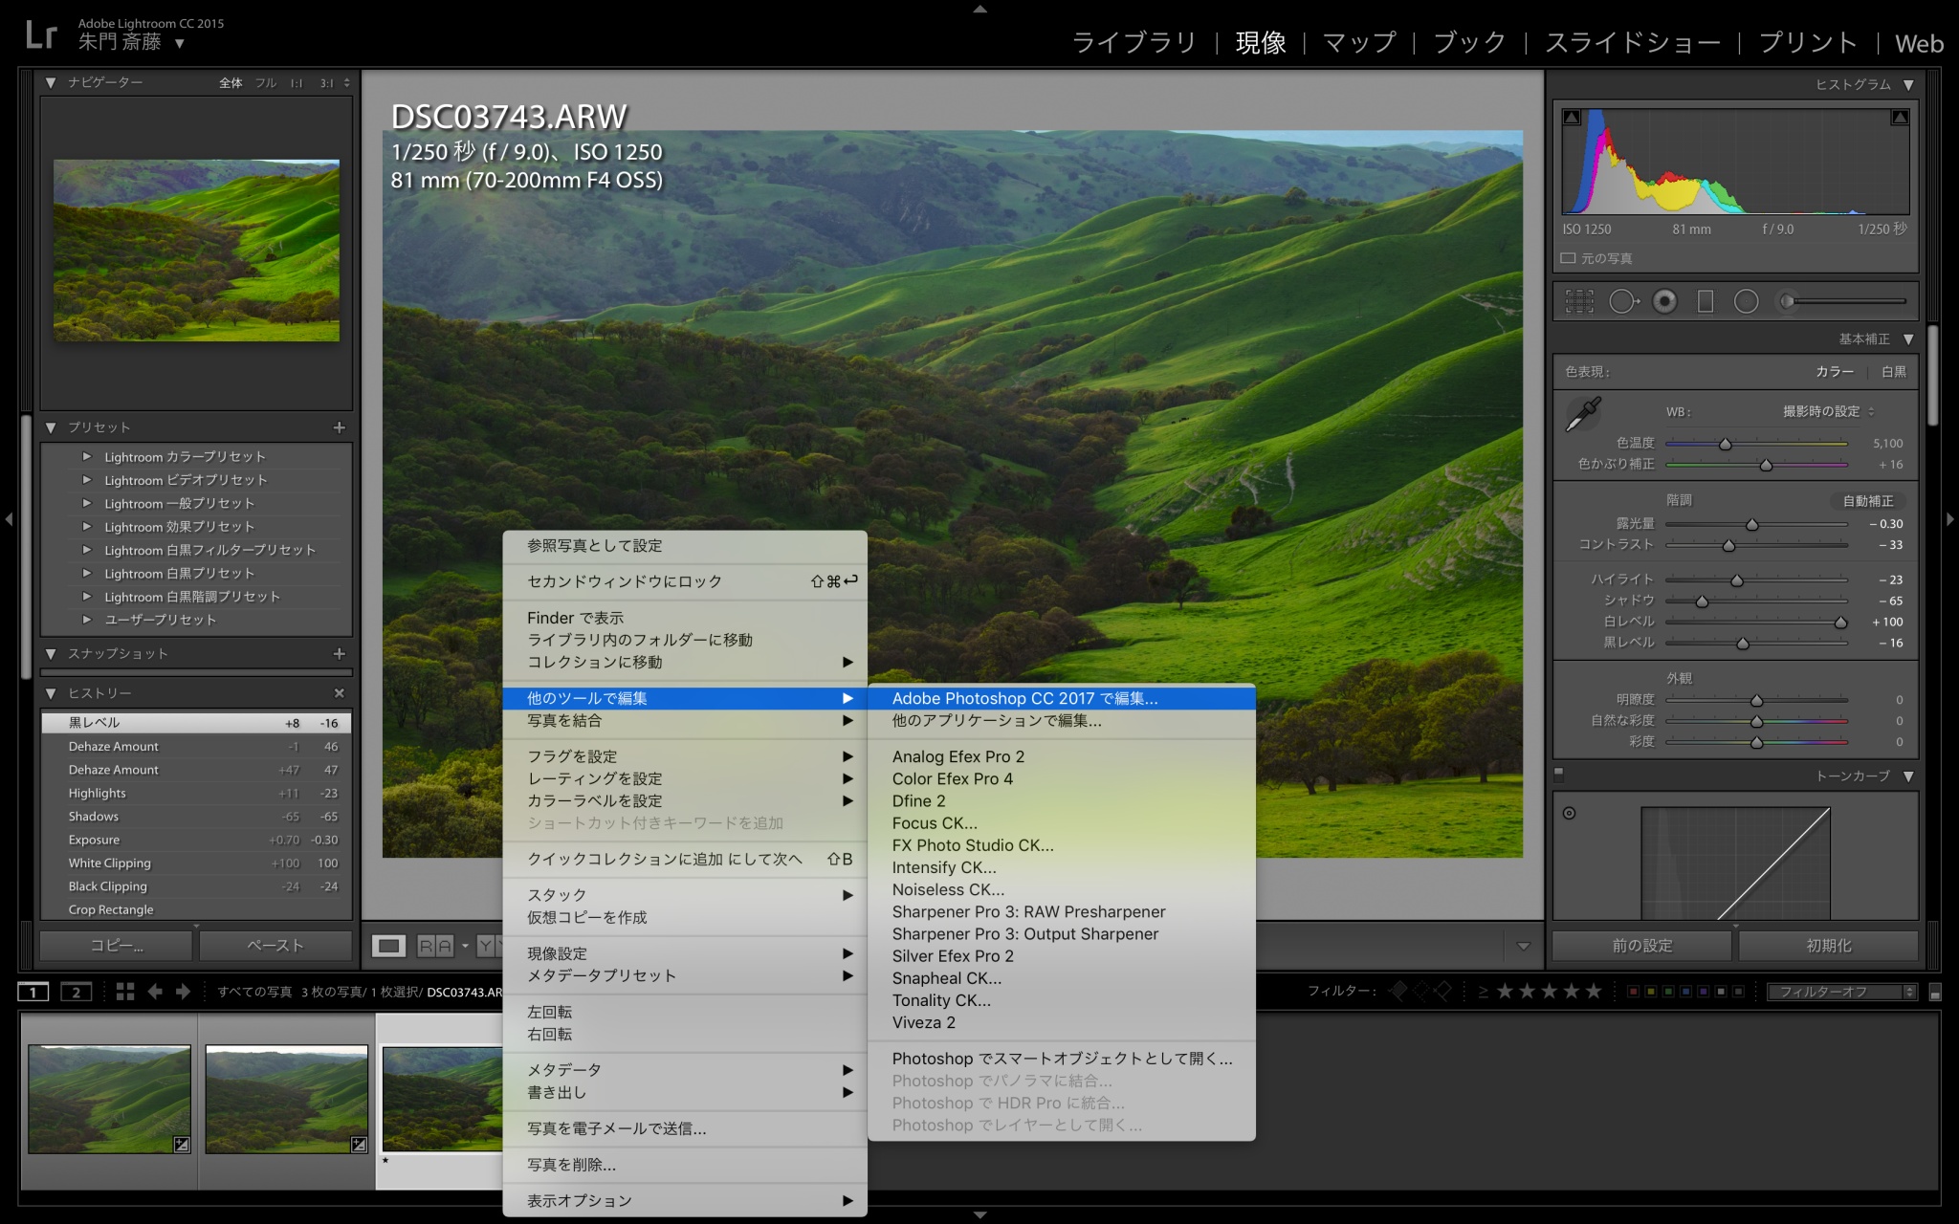1959x1224 pixels.
Task: Switch to the ライブラリ module
Action: (1134, 43)
